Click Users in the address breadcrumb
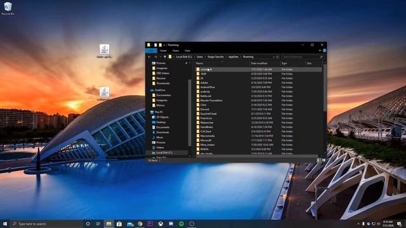This screenshot has height=228, width=406. pos(200,57)
